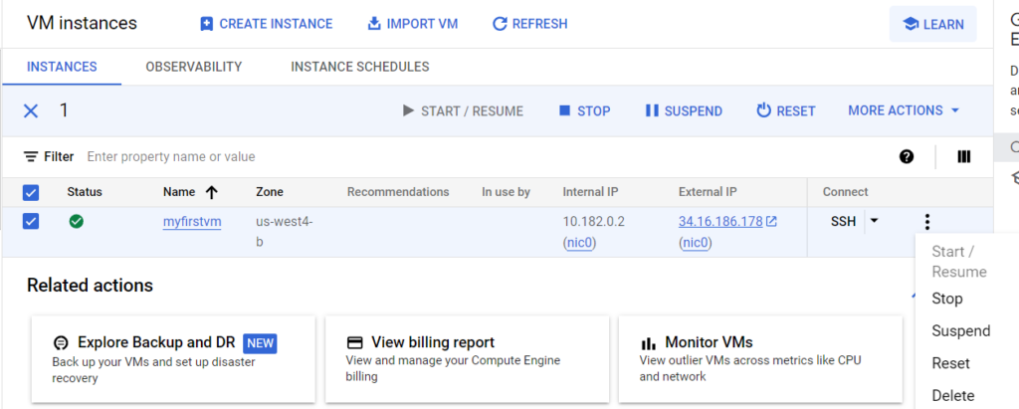1019x409 pixels.
Task: Click the Filter icon
Action: (31, 156)
